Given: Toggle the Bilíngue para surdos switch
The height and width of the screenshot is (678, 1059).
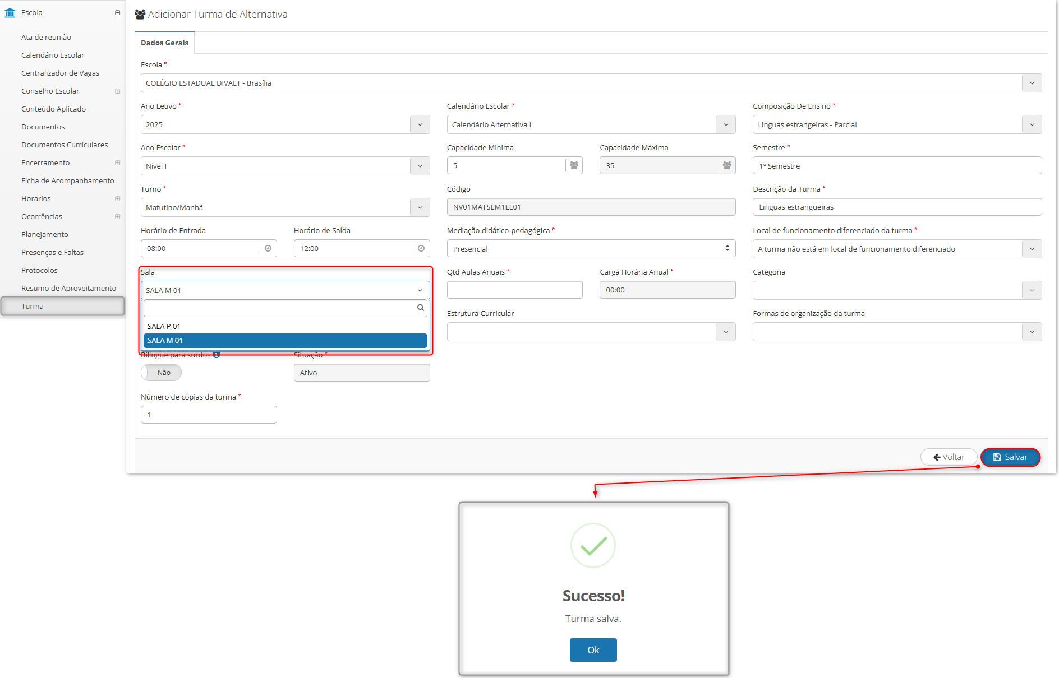Looking at the screenshot, I should (161, 373).
